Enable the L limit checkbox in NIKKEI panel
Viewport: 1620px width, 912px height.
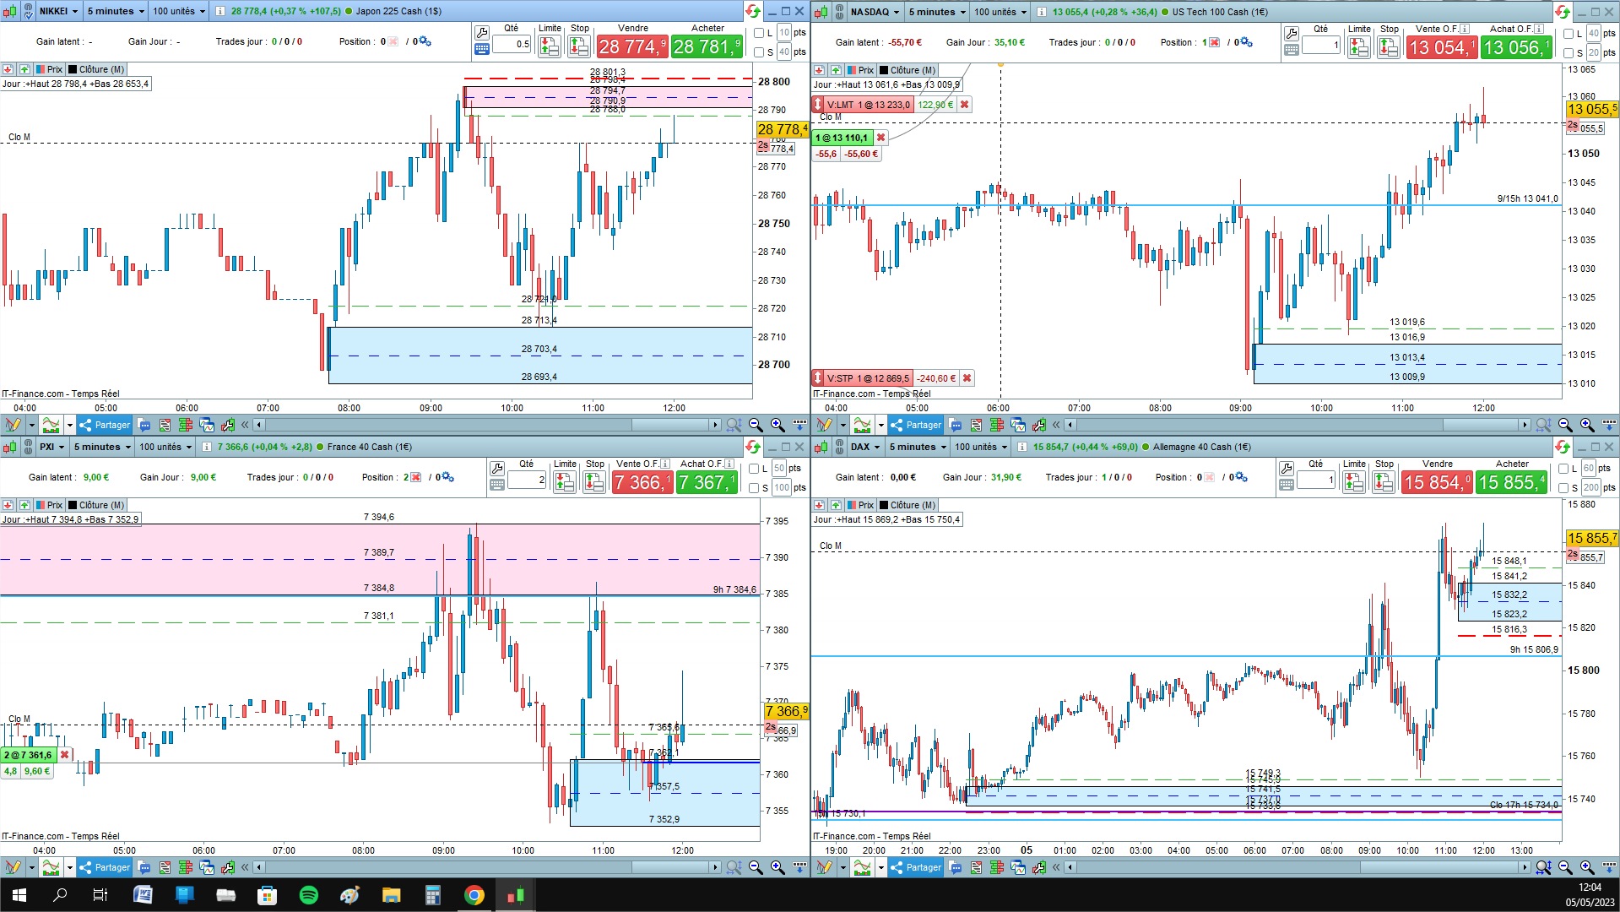point(758,33)
